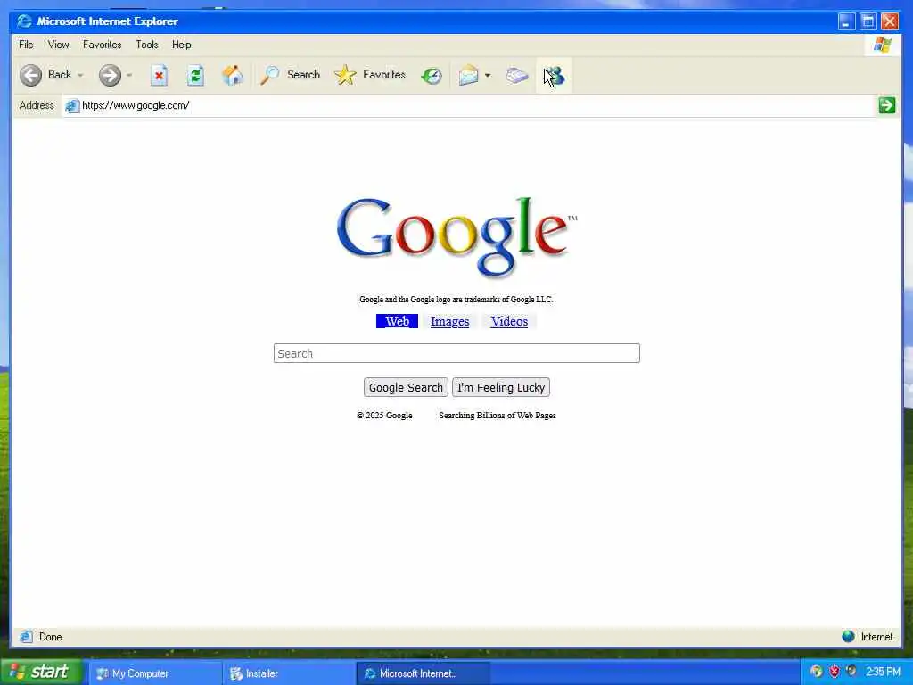Image resolution: width=913 pixels, height=685 pixels.
Task: Click the 2:35 PM clock
Action: (883, 673)
